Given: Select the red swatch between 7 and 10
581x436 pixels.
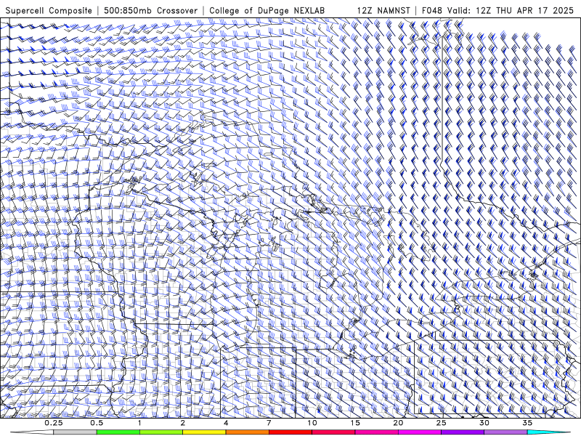Looking at the screenshot, I should pyautogui.click(x=290, y=432).
